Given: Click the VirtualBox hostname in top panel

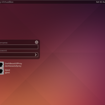Looking at the screenshot, I should [7, 2].
